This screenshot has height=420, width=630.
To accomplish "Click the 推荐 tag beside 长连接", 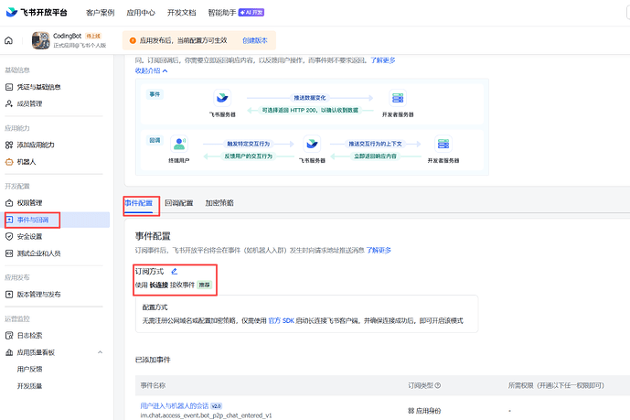I will click(x=204, y=285).
